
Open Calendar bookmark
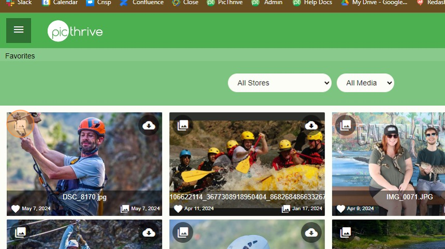[60, 3]
